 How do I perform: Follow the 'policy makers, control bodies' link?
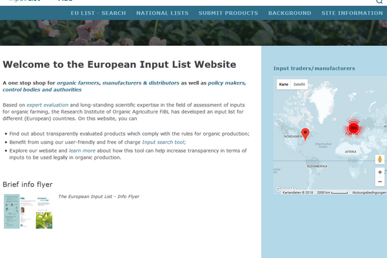point(124,86)
